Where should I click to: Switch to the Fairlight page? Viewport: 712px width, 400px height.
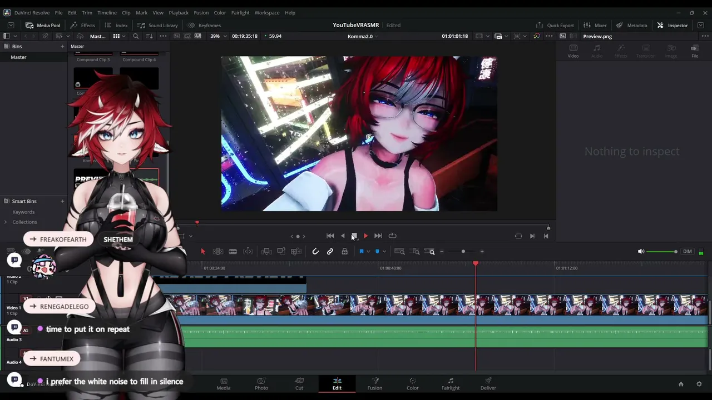click(451, 384)
